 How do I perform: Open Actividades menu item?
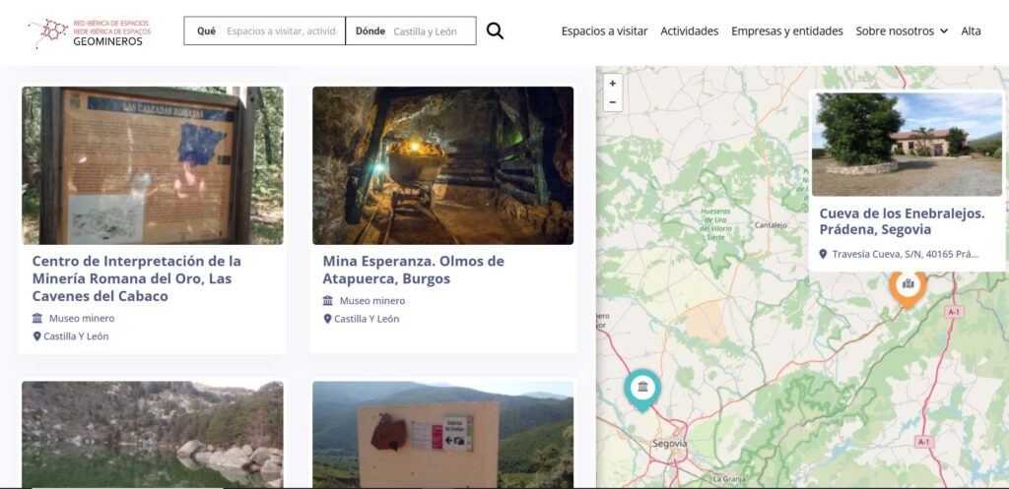[689, 31]
